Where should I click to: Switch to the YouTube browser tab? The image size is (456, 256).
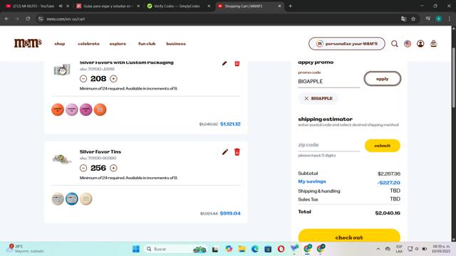tap(33, 6)
